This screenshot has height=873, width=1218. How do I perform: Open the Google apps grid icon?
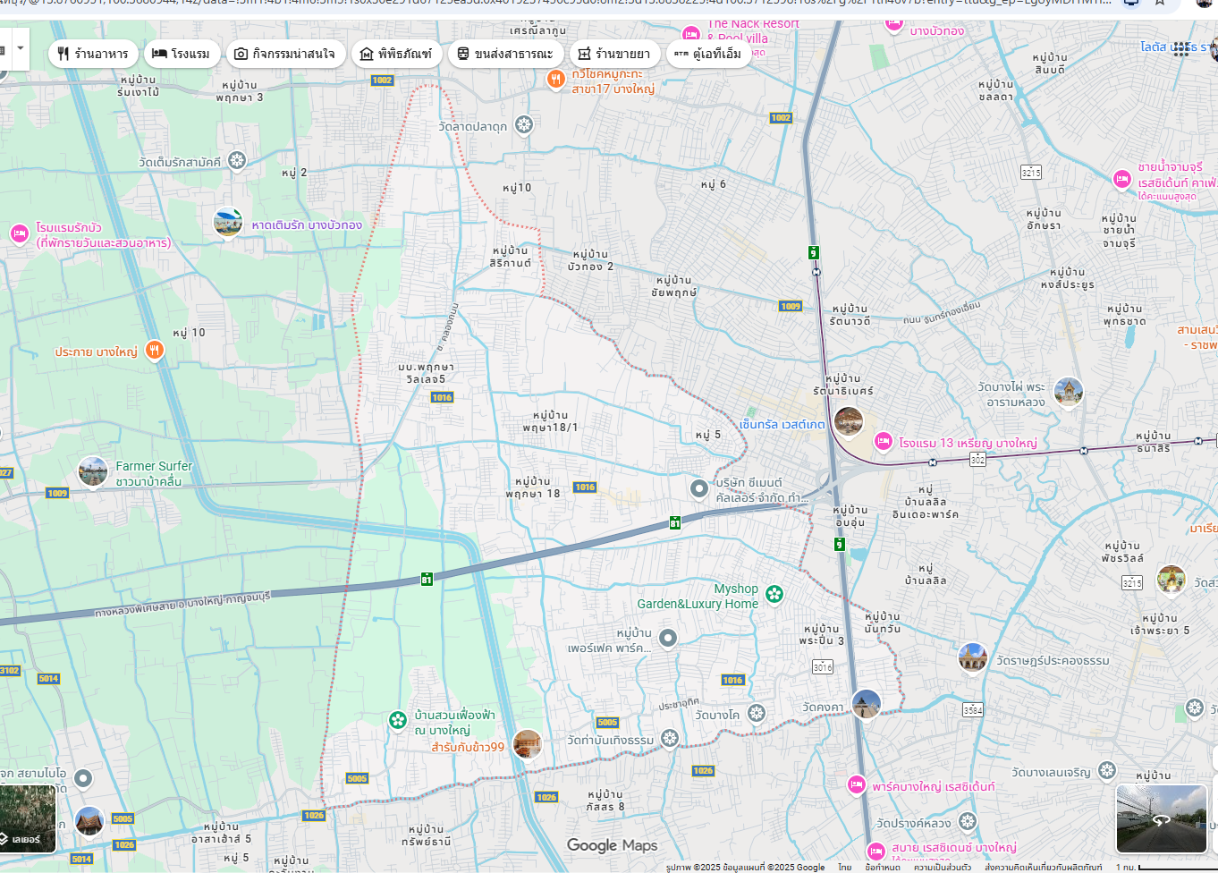1181,48
